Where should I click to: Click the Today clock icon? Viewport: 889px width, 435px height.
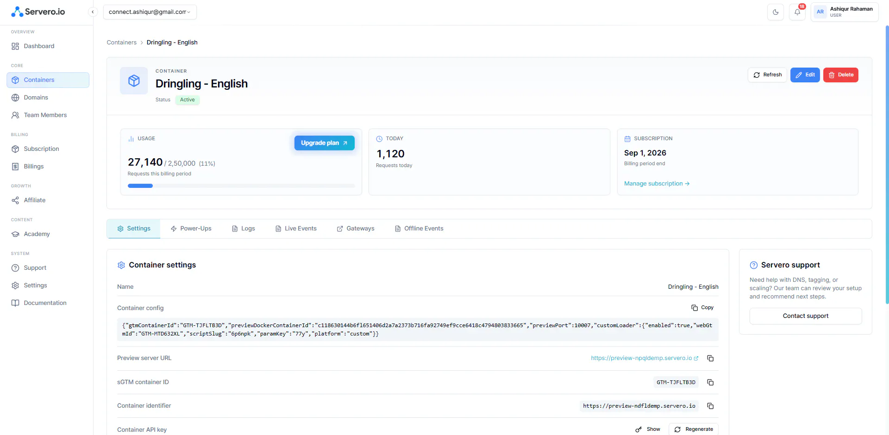(379, 139)
